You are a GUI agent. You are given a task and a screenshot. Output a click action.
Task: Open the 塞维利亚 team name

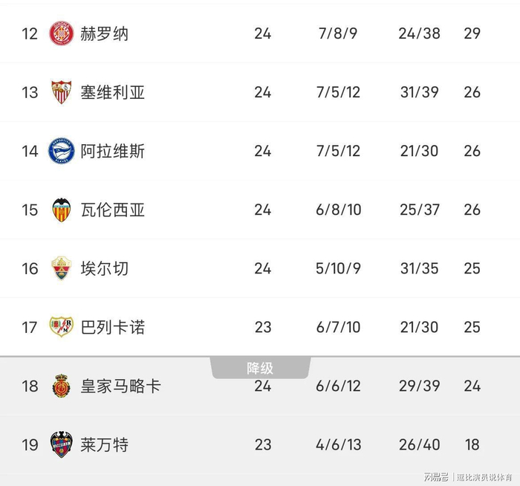[x=112, y=92]
